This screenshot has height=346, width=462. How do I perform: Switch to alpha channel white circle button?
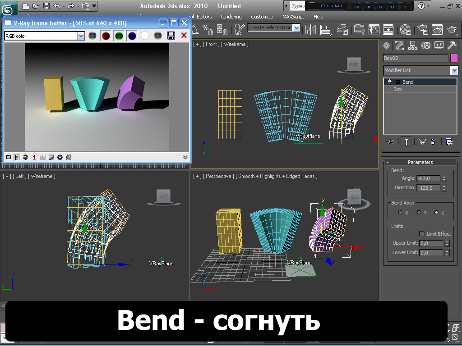(144, 36)
